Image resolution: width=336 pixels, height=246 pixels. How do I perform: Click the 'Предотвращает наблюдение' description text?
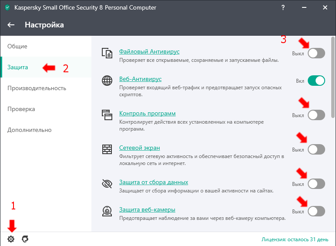pyautogui.click(x=202, y=218)
